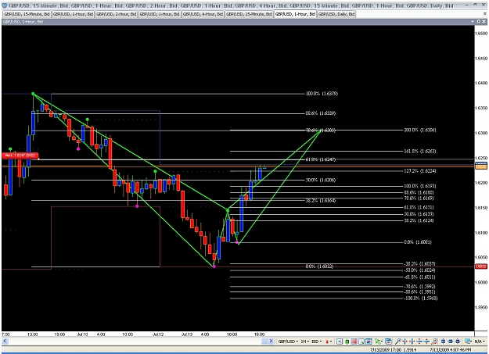The image size is (489, 354).
Task: Click the '50.0% (1.6206)' Fibonacci label
Action: [x=321, y=180]
